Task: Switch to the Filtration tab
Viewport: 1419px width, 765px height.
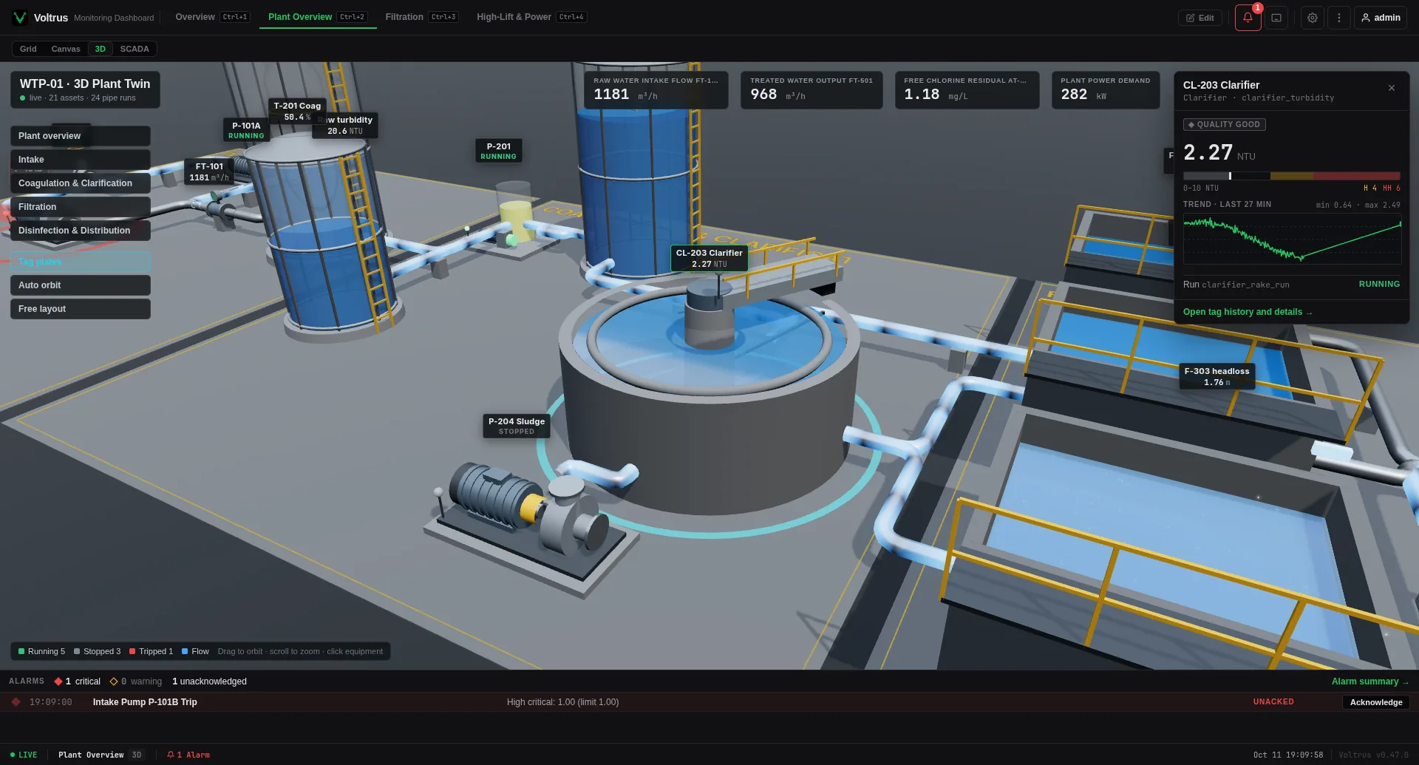Action: tap(421, 17)
